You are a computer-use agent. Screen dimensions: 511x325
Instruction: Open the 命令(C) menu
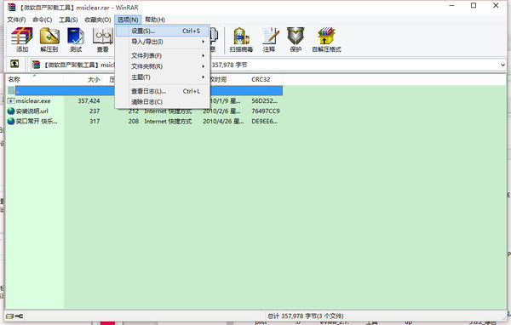pyautogui.click(x=43, y=20)
